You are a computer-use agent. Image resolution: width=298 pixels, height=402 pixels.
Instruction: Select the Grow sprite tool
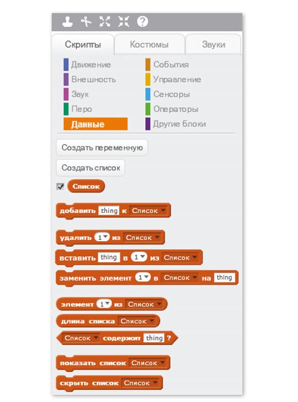(105, 22)
